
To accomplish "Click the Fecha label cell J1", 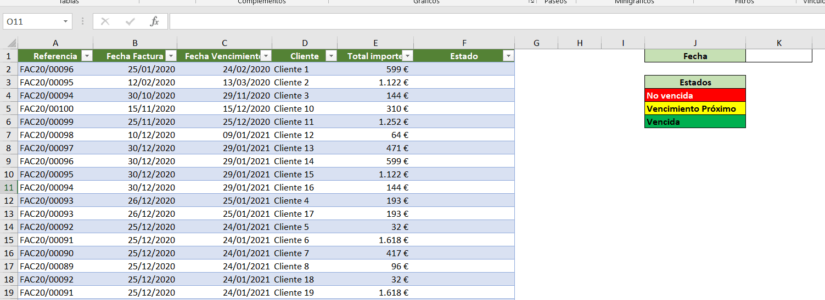I will pos(695,56).
